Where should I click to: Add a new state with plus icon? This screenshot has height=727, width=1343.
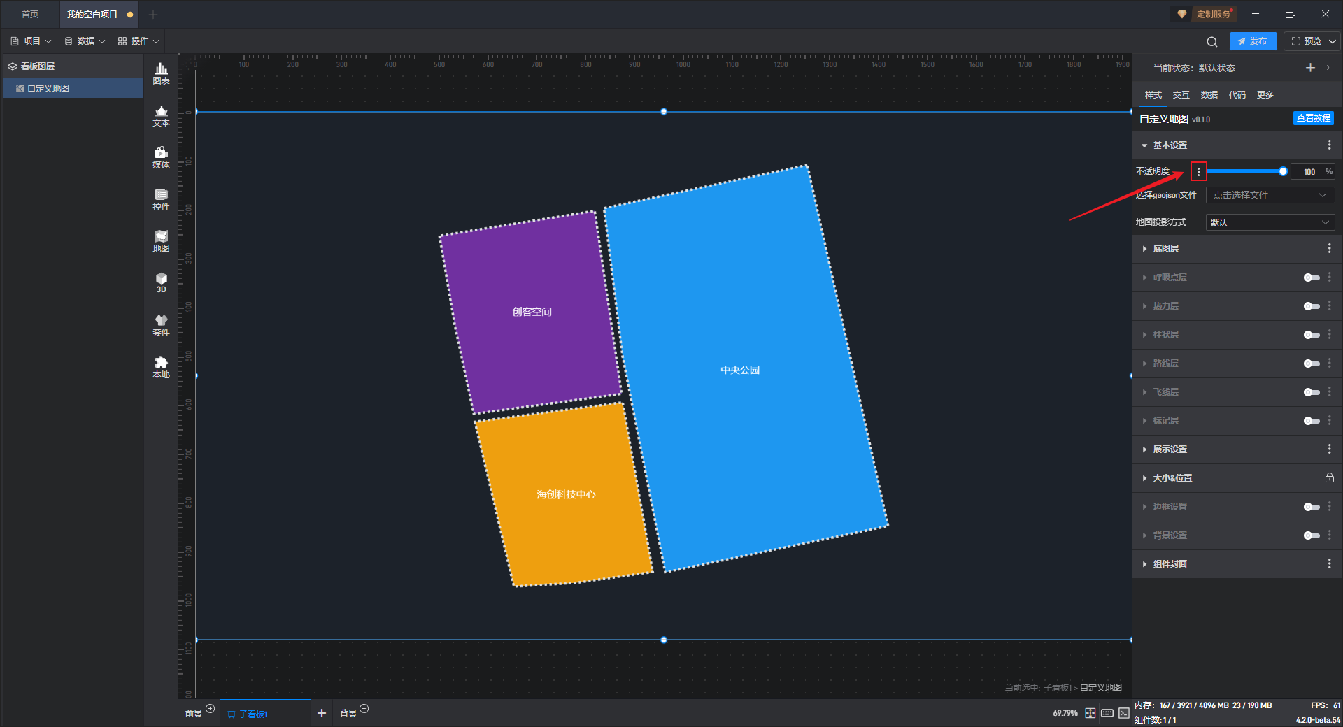click(1310, 68)
